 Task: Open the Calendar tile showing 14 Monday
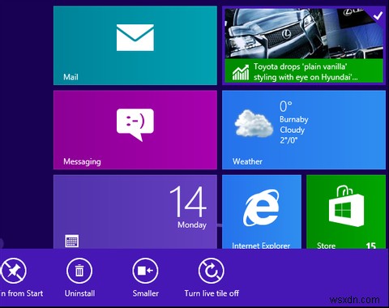click(x=135, y=212)
